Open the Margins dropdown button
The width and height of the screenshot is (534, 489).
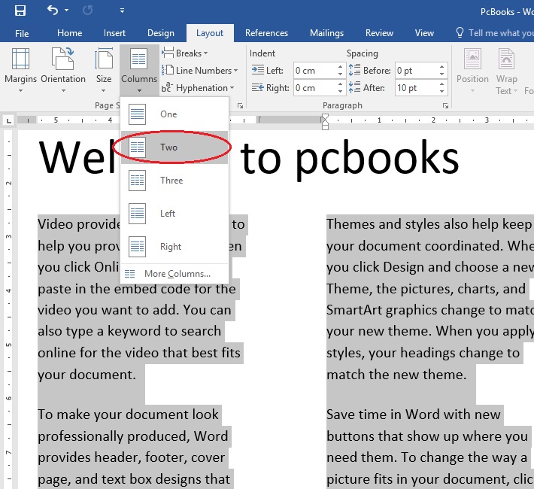pos(20,70)
